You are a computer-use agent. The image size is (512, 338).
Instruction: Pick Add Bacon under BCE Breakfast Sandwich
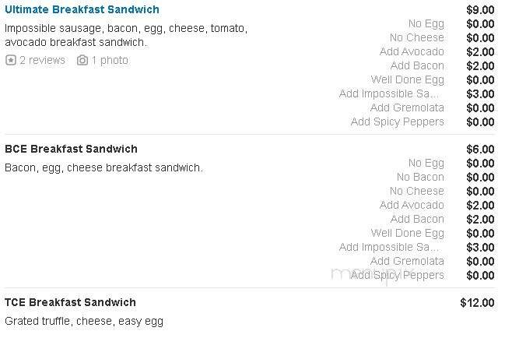[x=417, y=219]
